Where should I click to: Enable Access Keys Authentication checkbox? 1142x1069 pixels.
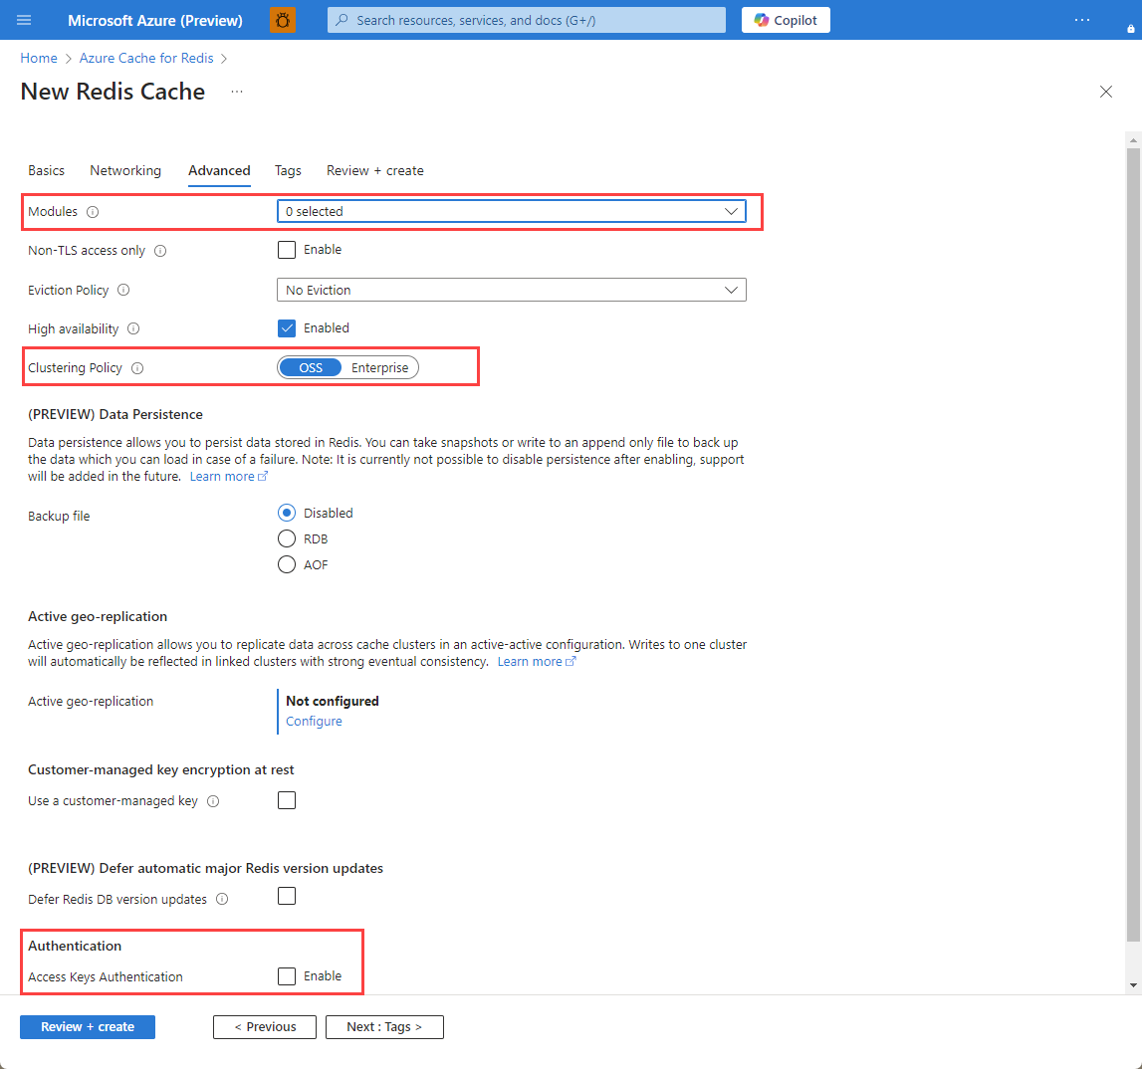[287, 975]
